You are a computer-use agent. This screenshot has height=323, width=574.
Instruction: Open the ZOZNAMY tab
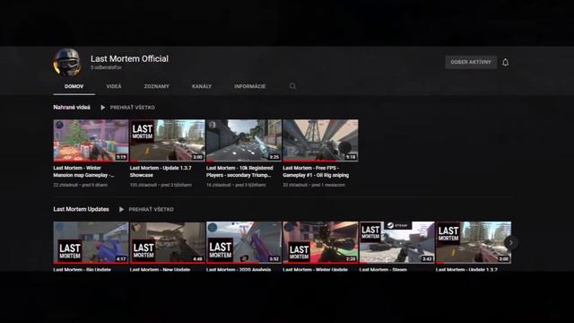coord(156,86)
